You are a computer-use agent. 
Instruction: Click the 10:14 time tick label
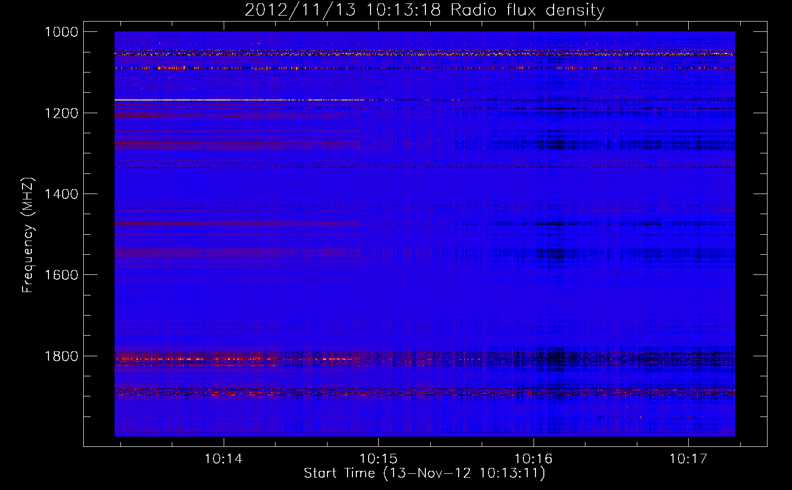[x=224, y=459]
